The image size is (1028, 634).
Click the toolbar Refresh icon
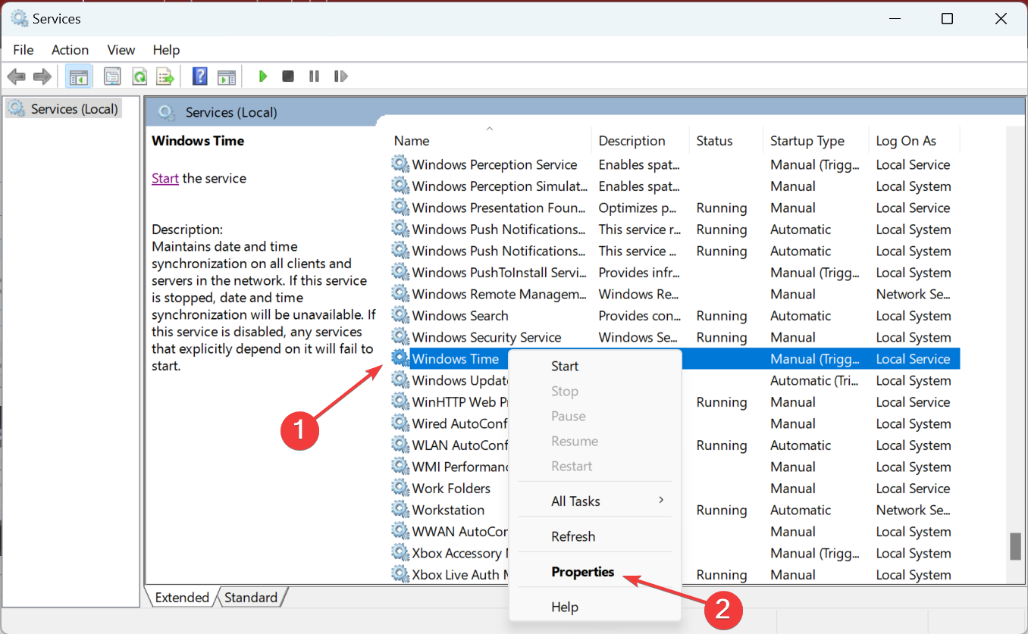coord(139,77)
